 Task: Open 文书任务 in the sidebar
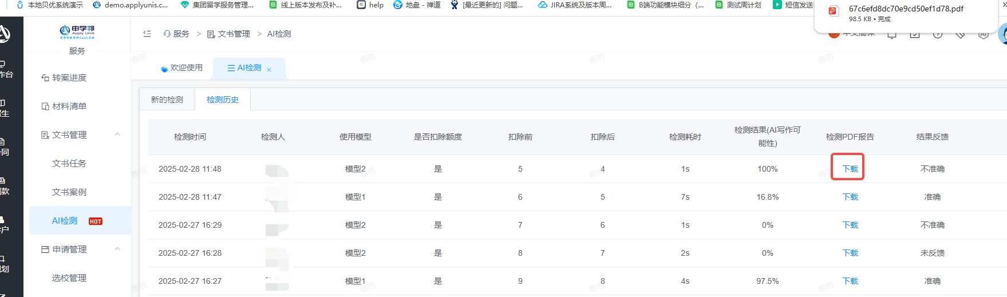(x=69, y=164)
